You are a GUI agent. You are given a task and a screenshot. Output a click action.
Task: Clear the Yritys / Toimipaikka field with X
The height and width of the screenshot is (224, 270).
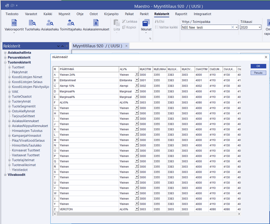(x=232, y=27)
